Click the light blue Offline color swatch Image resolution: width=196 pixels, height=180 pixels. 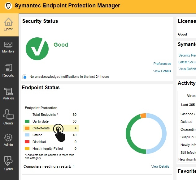tap(27, 135)
